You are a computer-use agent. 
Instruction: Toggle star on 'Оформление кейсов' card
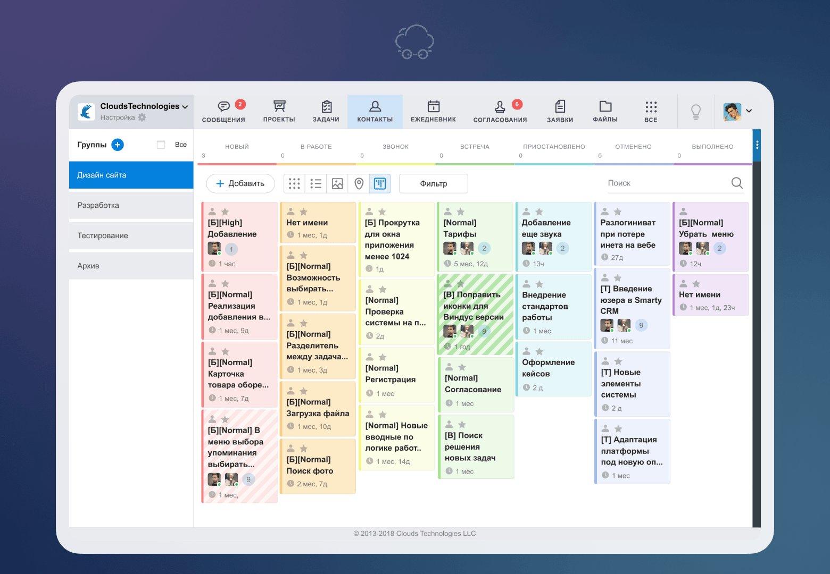click(539, 351)
